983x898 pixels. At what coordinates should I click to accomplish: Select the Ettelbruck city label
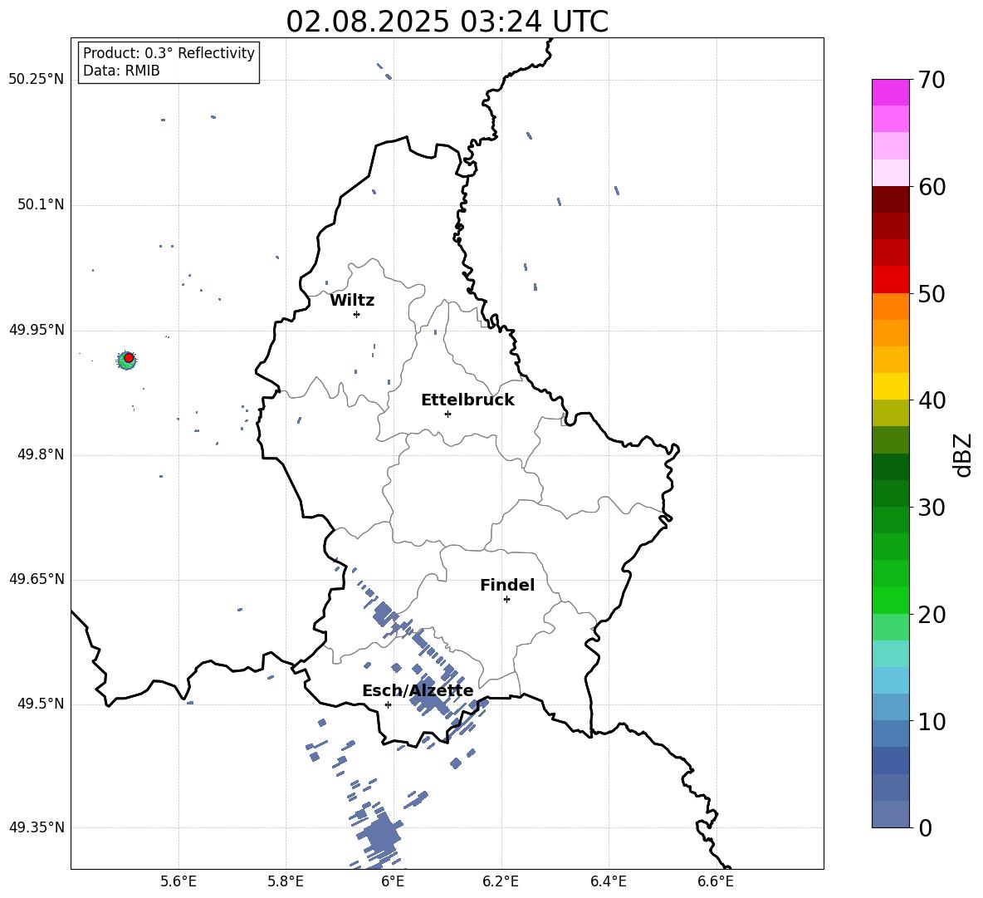tap(467, 400)
